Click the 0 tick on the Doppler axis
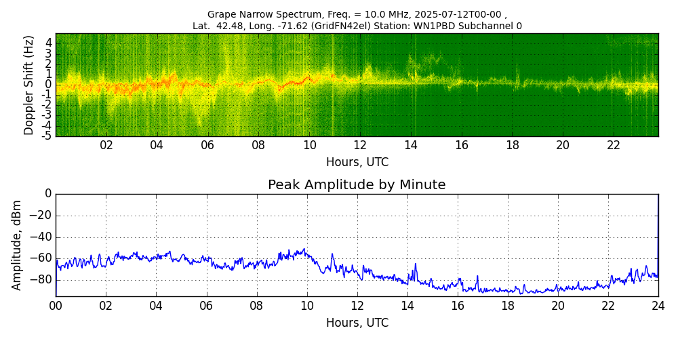The height and width of the screenshot is (339, 678). 48,85
